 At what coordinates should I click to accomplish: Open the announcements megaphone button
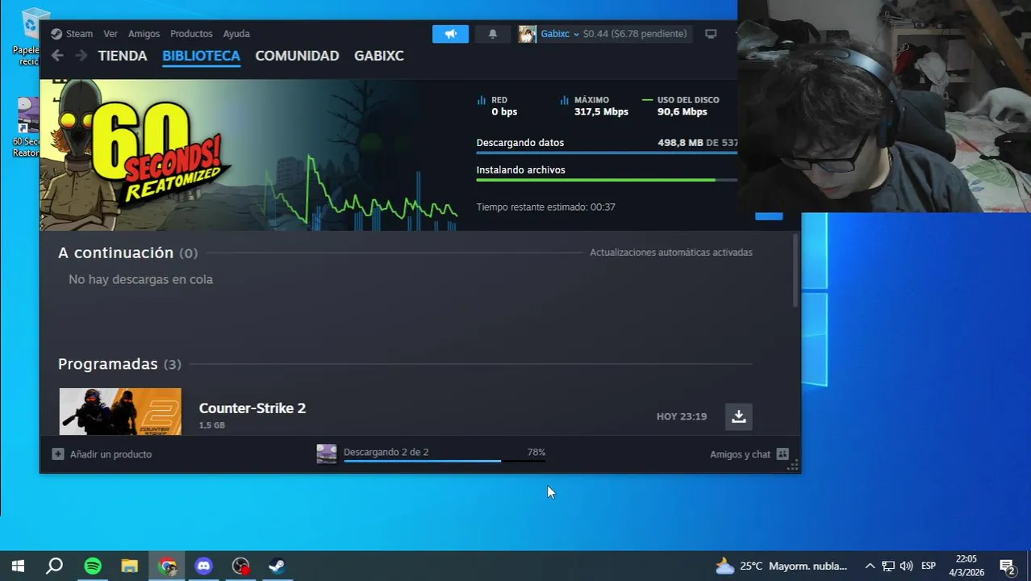[x=450, y=34]
